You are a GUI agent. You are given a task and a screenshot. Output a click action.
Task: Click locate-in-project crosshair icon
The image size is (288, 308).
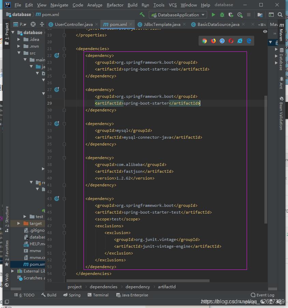pyautogui.click(x=33, y=24)
